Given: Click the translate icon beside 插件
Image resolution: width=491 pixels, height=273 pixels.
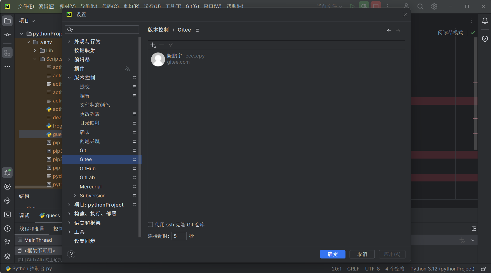Looking at the screenshot, I should tap(128, 69).
